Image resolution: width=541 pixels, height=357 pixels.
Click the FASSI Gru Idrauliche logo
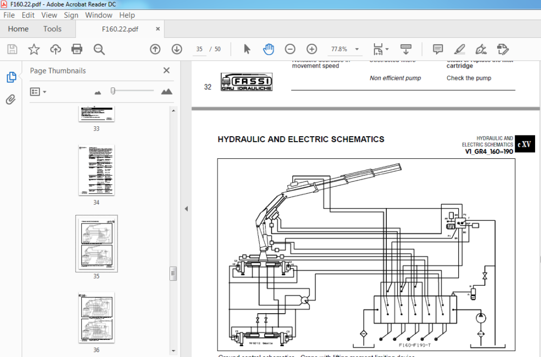tap(247, 82)
